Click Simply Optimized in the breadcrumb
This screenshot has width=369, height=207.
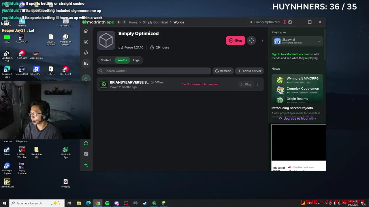155,22
